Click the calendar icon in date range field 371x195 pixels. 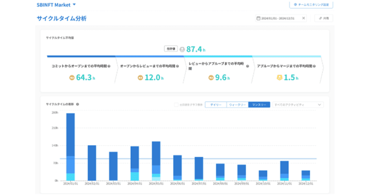[x=258, y=18]
